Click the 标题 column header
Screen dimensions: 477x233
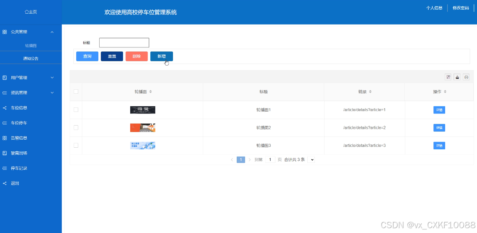click(263, 92)
